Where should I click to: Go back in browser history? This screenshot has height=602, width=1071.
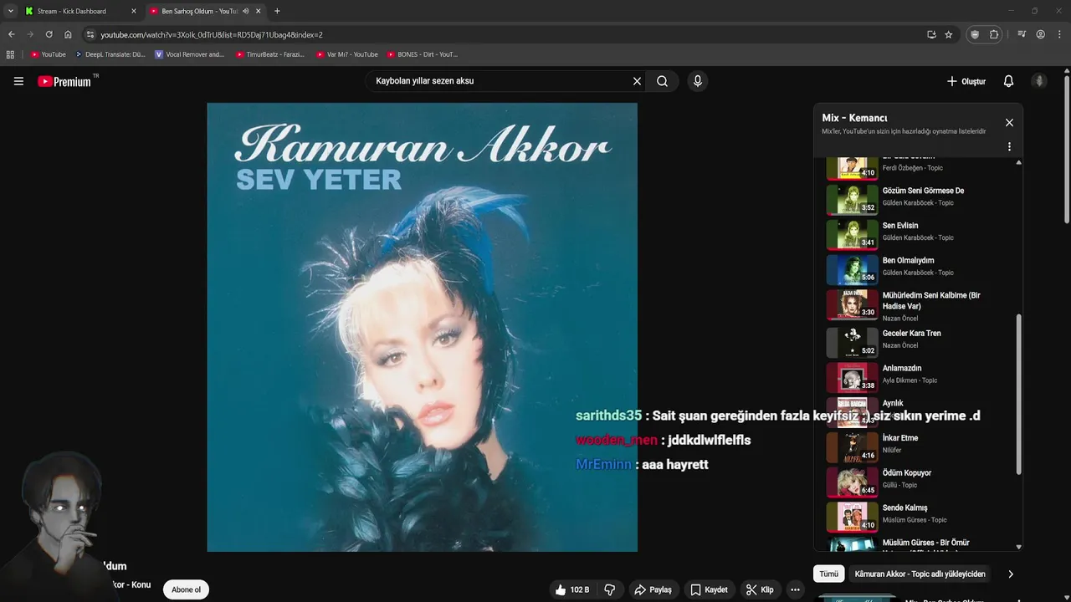click(x=11, y=34)
